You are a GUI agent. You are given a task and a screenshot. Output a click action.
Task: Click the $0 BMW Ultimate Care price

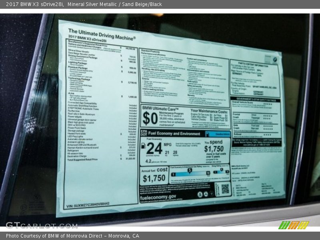[x=150, y=118]
